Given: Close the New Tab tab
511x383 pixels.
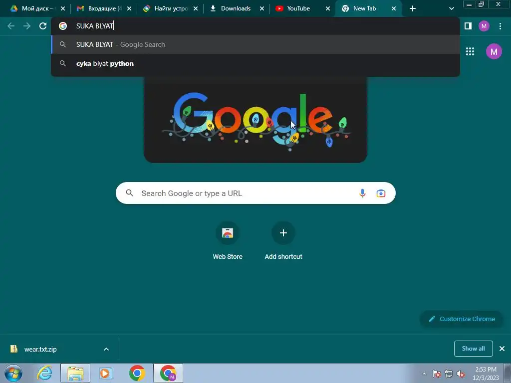Looking at the screenshot, I should pyautogui.click(x=394, y=8).
